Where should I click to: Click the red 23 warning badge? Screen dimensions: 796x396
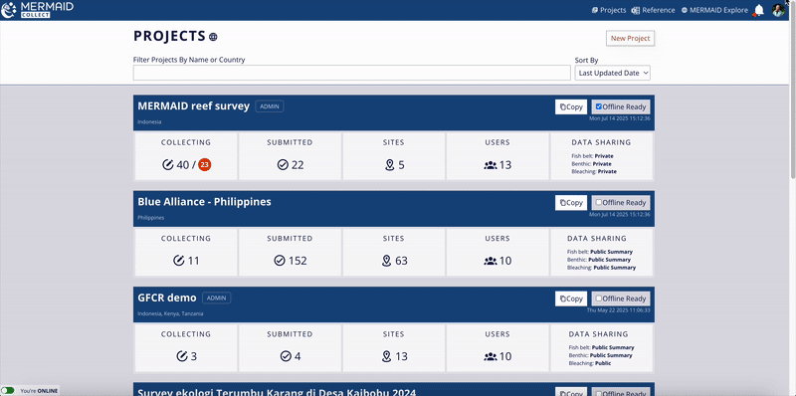click(x=205, y=164)
